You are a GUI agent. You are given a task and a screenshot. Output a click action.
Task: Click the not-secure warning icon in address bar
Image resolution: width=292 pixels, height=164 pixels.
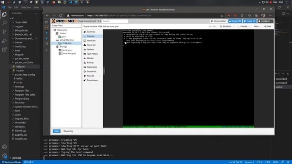(68, 15)
